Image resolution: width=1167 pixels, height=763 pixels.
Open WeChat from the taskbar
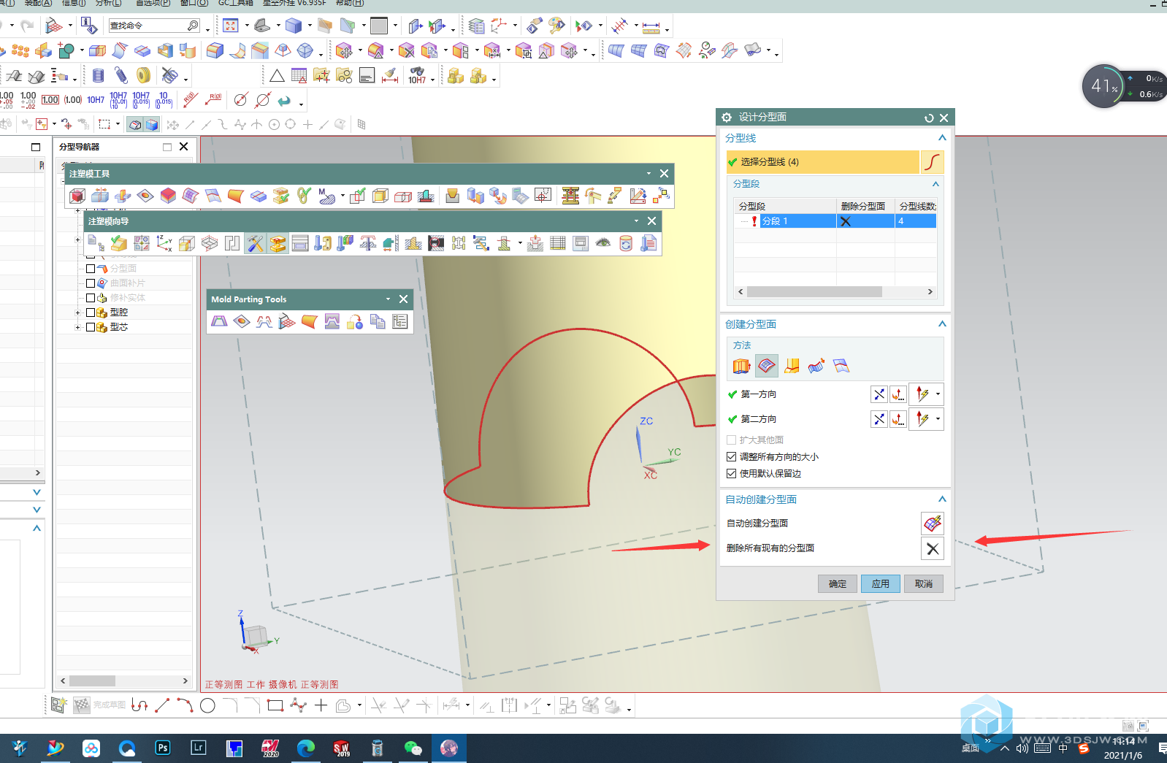click(x=413, y=748)
